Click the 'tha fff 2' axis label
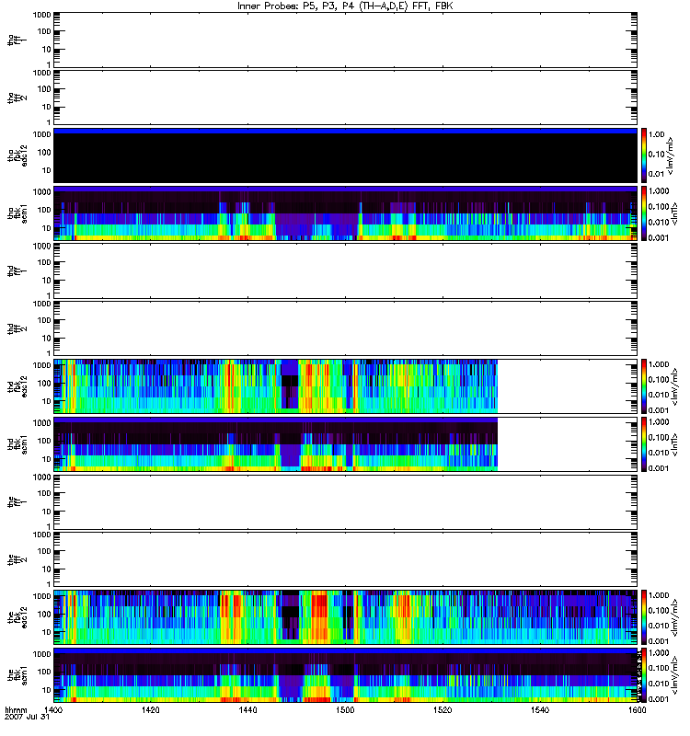Screen dimensions: 690x736 [17, 98]
